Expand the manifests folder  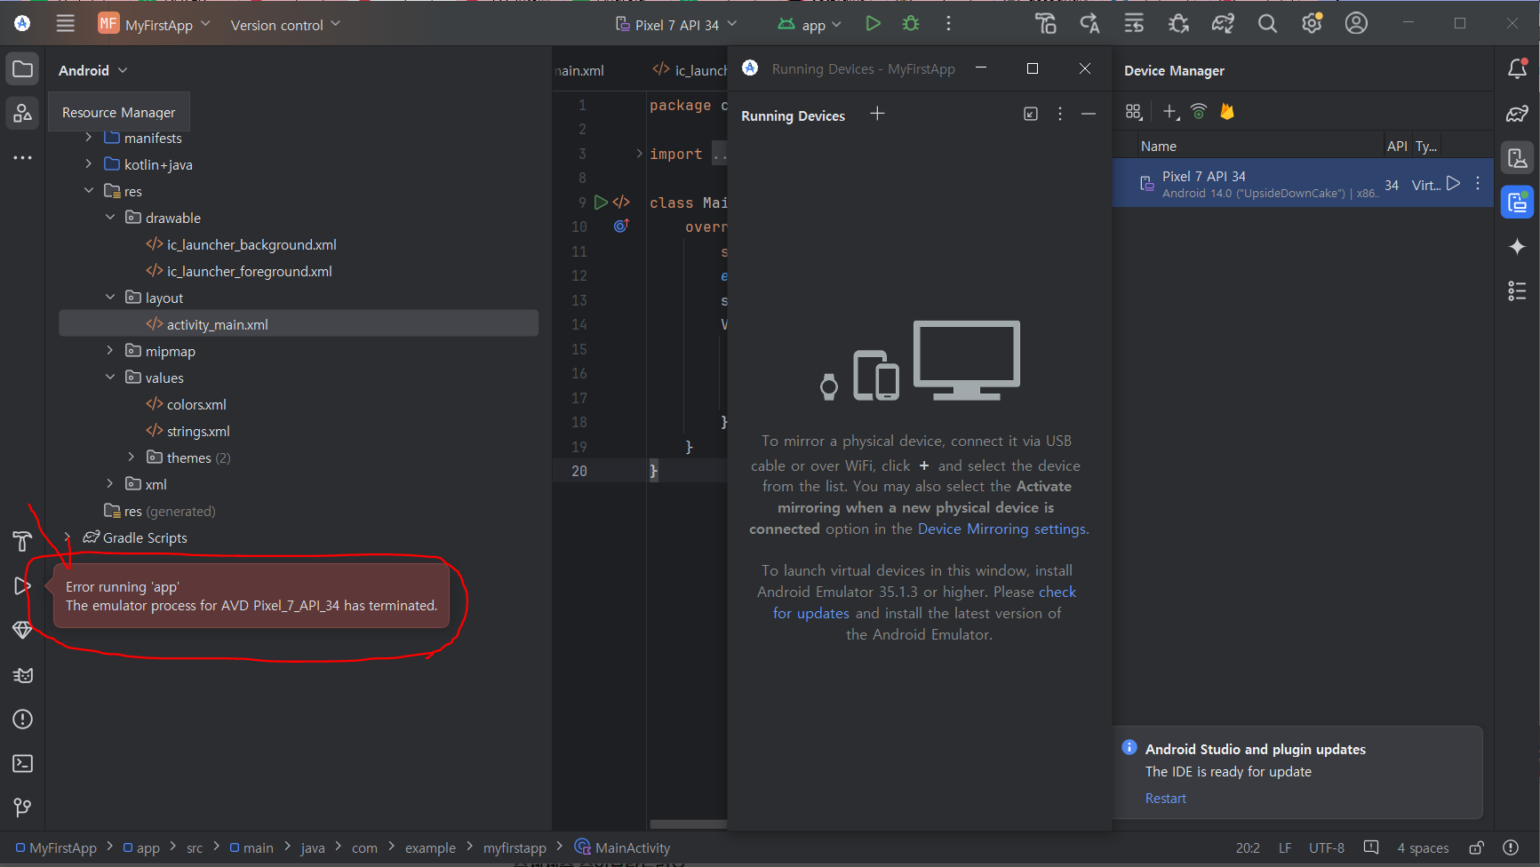(x=88, y=138)
